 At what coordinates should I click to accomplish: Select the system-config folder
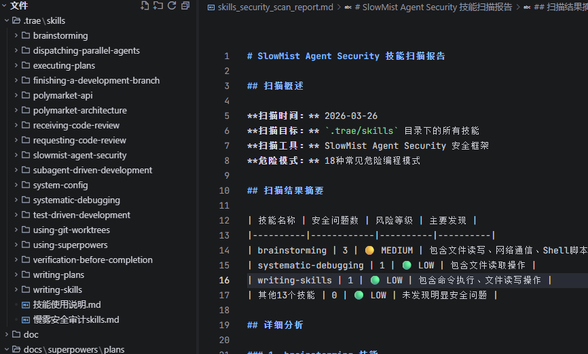60,185
